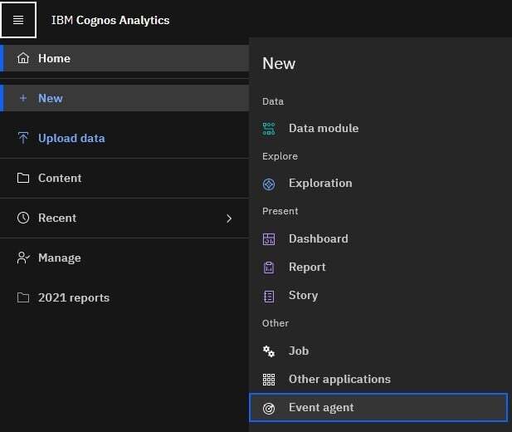
Task: Click the New panel heading
Action: tap(279, 63)
